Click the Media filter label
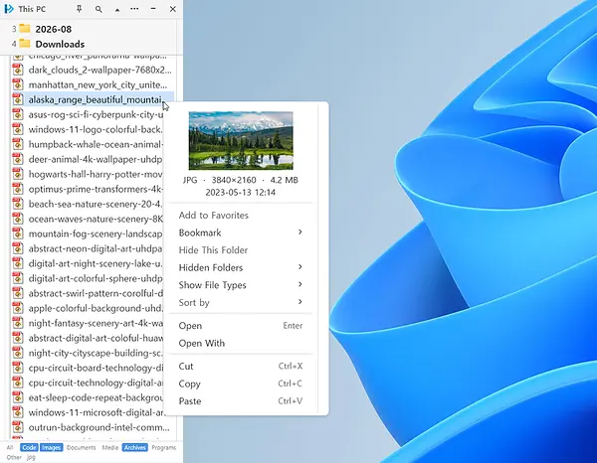The height and width of the screenshot is (463, 597). pos(110,447)
